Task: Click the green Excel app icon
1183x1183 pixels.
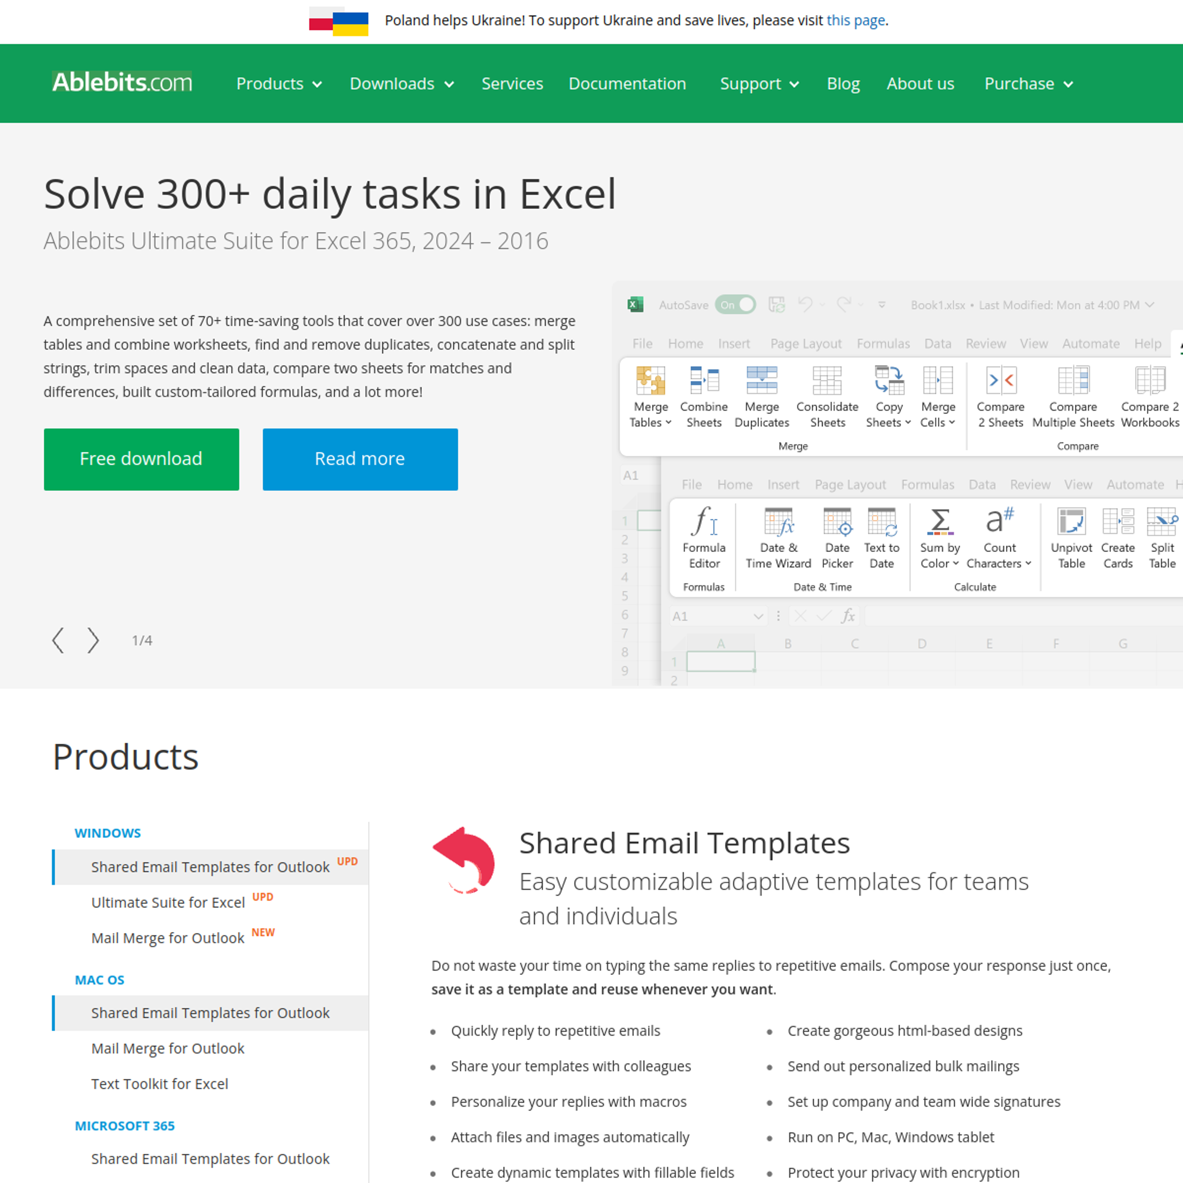Action: [636, 304]
